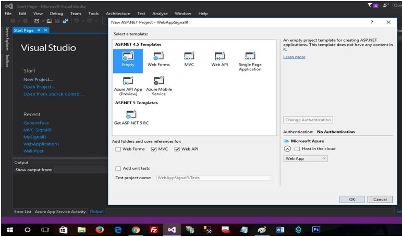
Task: Open Windows Start menu
Action: click(x=10, y=230)
